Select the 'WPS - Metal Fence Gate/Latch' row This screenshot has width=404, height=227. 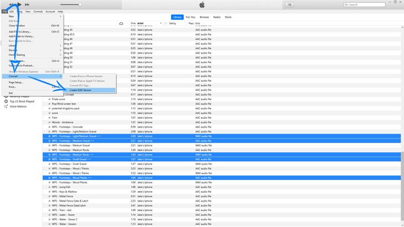tap(221, 205)
